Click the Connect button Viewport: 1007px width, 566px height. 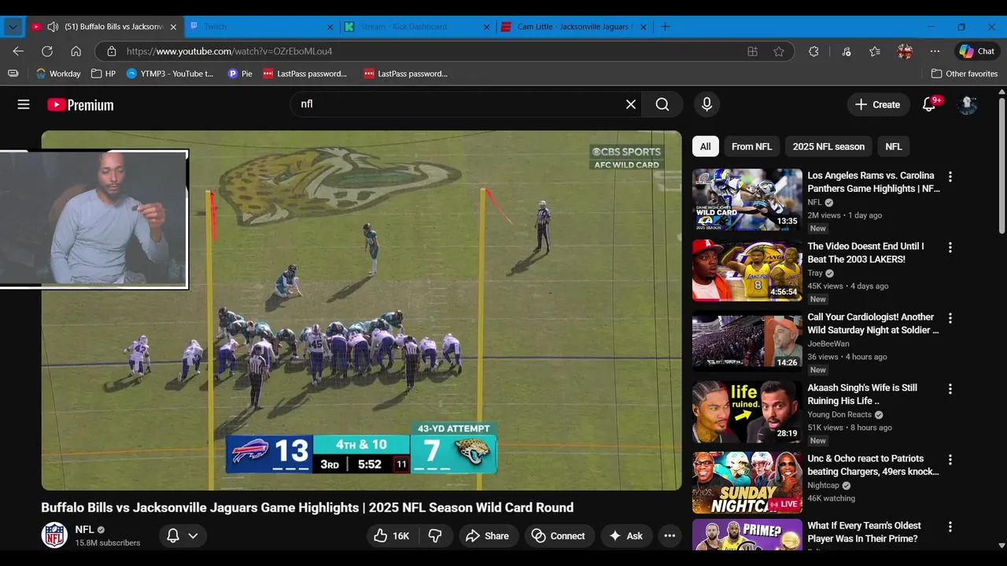click(558, 536)
